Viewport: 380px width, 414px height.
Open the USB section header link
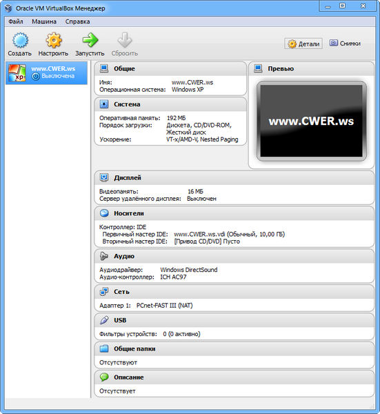tap(120, 320)
